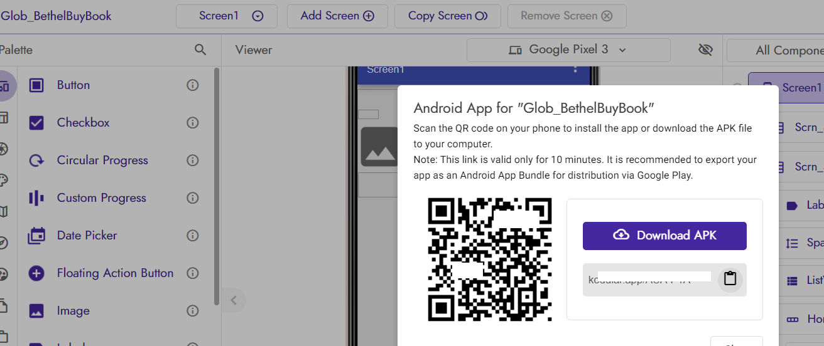Select the Date Picker component icon
The image size is (824, 346).
tap(36, 236)
